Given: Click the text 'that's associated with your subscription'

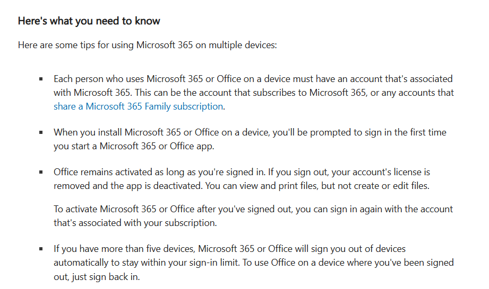Looking at the screenshot, I should coord(135,222).
